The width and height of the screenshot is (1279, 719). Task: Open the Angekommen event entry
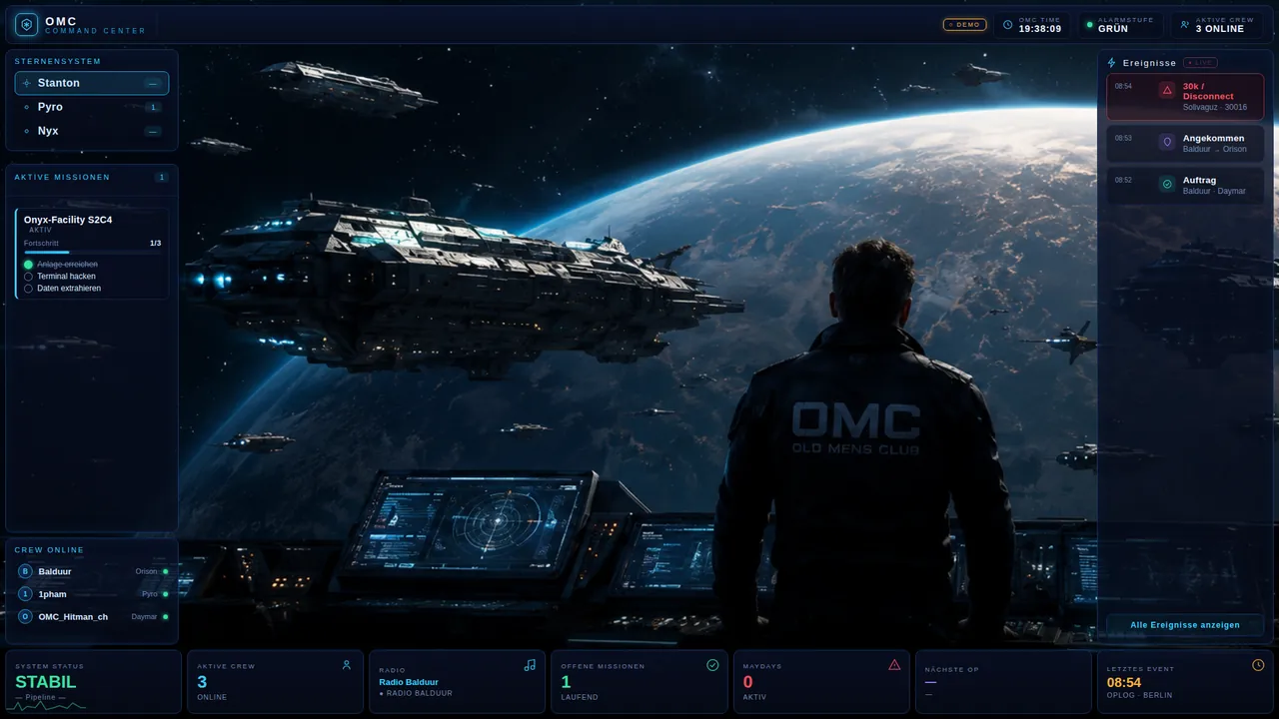pos(1185,144)
